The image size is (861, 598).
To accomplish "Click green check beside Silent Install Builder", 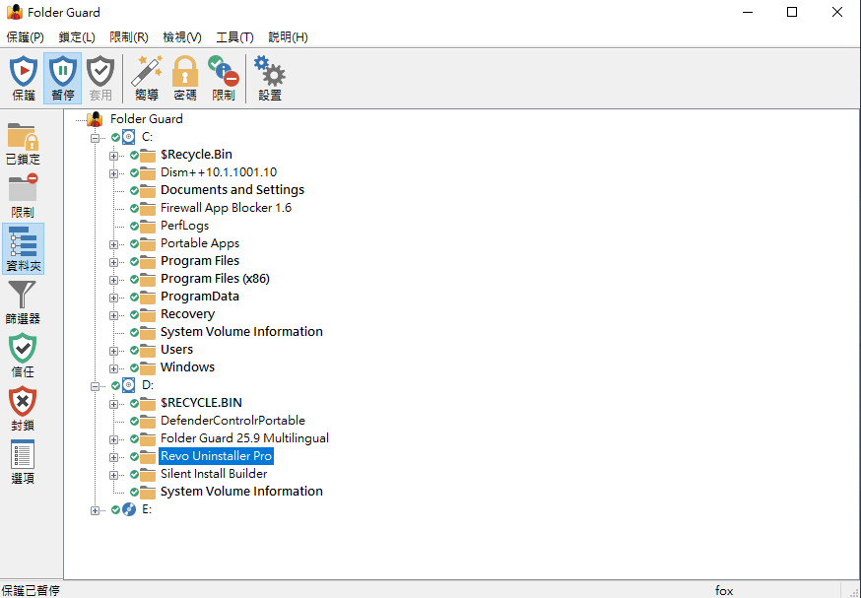I will 134,475.
